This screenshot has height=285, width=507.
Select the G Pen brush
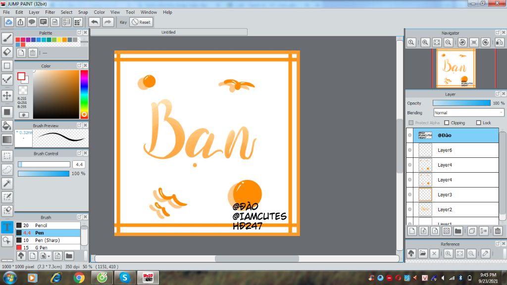(x=48, y=247)
